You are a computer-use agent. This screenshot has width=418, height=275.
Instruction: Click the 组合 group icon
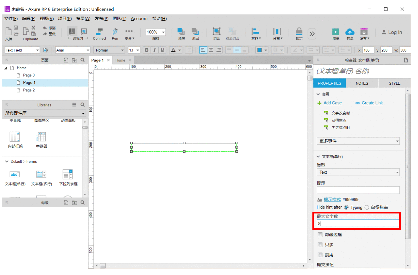pyautogui.click(x=216, y=31)
